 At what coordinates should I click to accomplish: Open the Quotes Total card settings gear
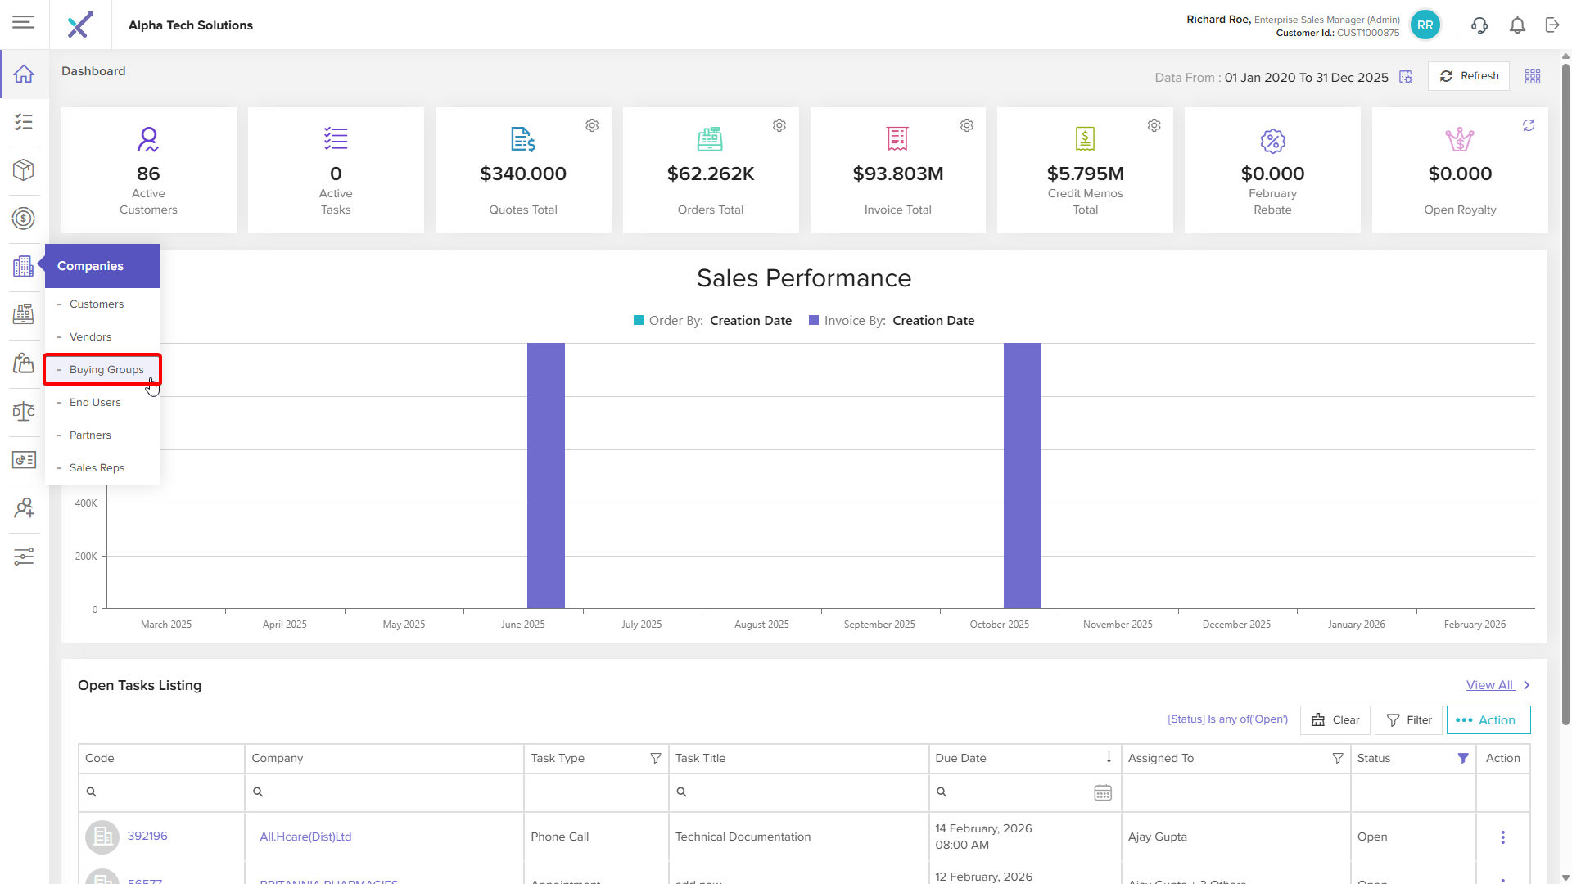[x=592, y=125]
